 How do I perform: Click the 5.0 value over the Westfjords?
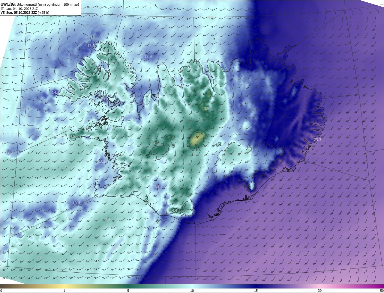coord(92,74)
